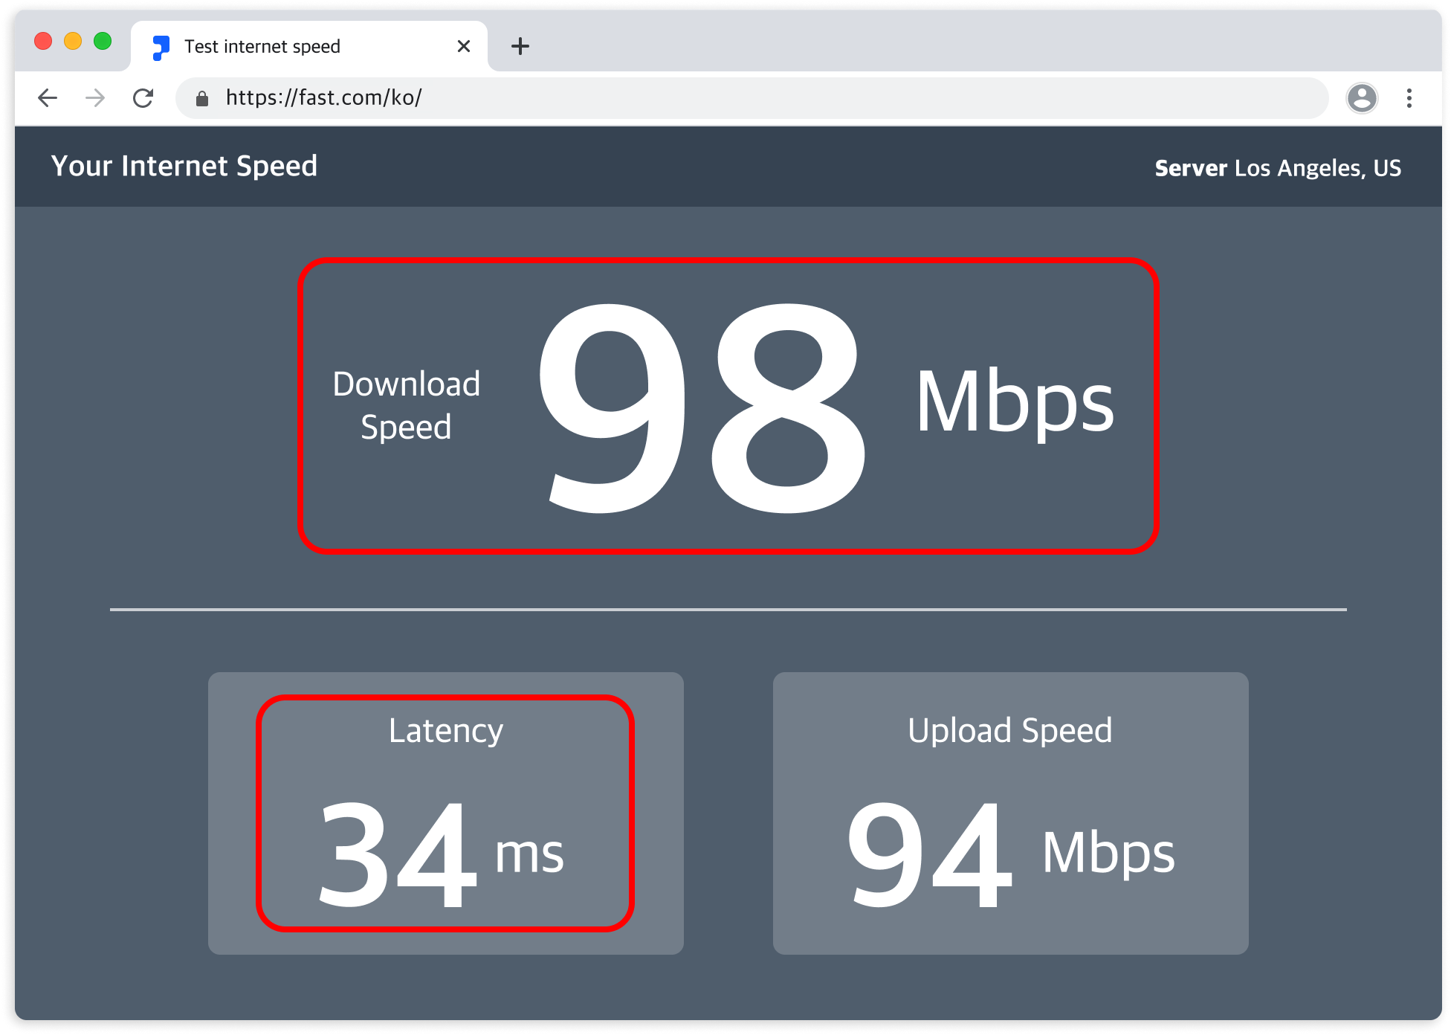1451x1035 pixels.
Task: Click the Mbps unit beside 94
Action: click(1108, 853)
